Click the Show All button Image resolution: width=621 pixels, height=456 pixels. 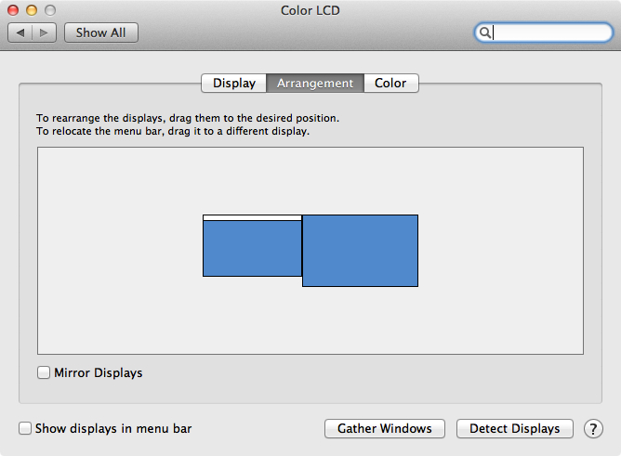(100, 33)
